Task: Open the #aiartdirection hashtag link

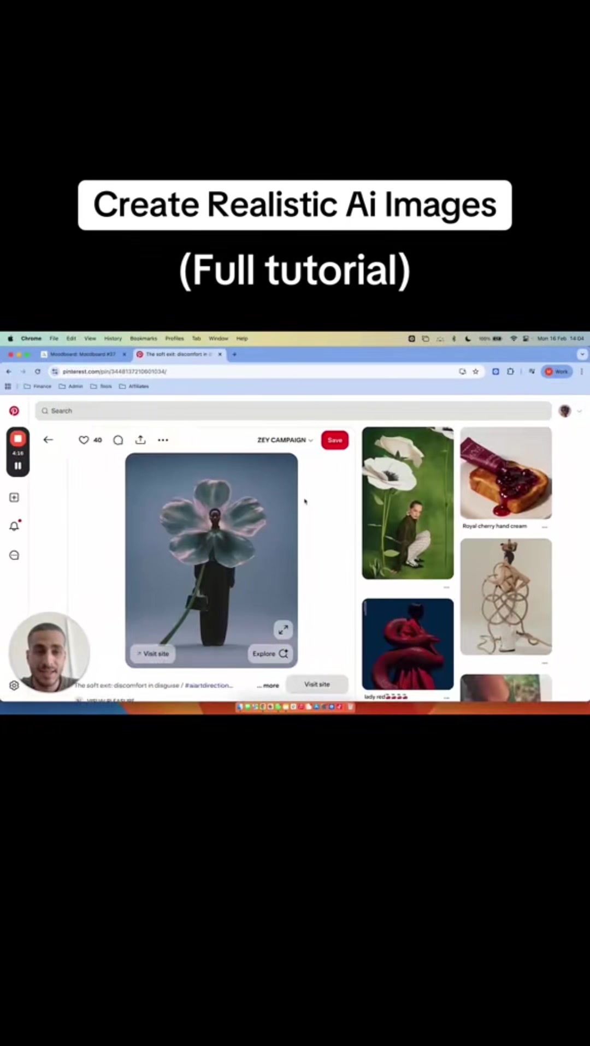Action: (209, 685)
